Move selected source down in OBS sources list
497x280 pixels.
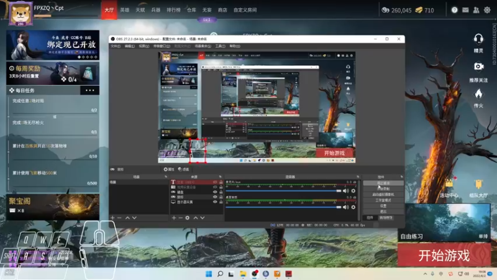[203, 218]
